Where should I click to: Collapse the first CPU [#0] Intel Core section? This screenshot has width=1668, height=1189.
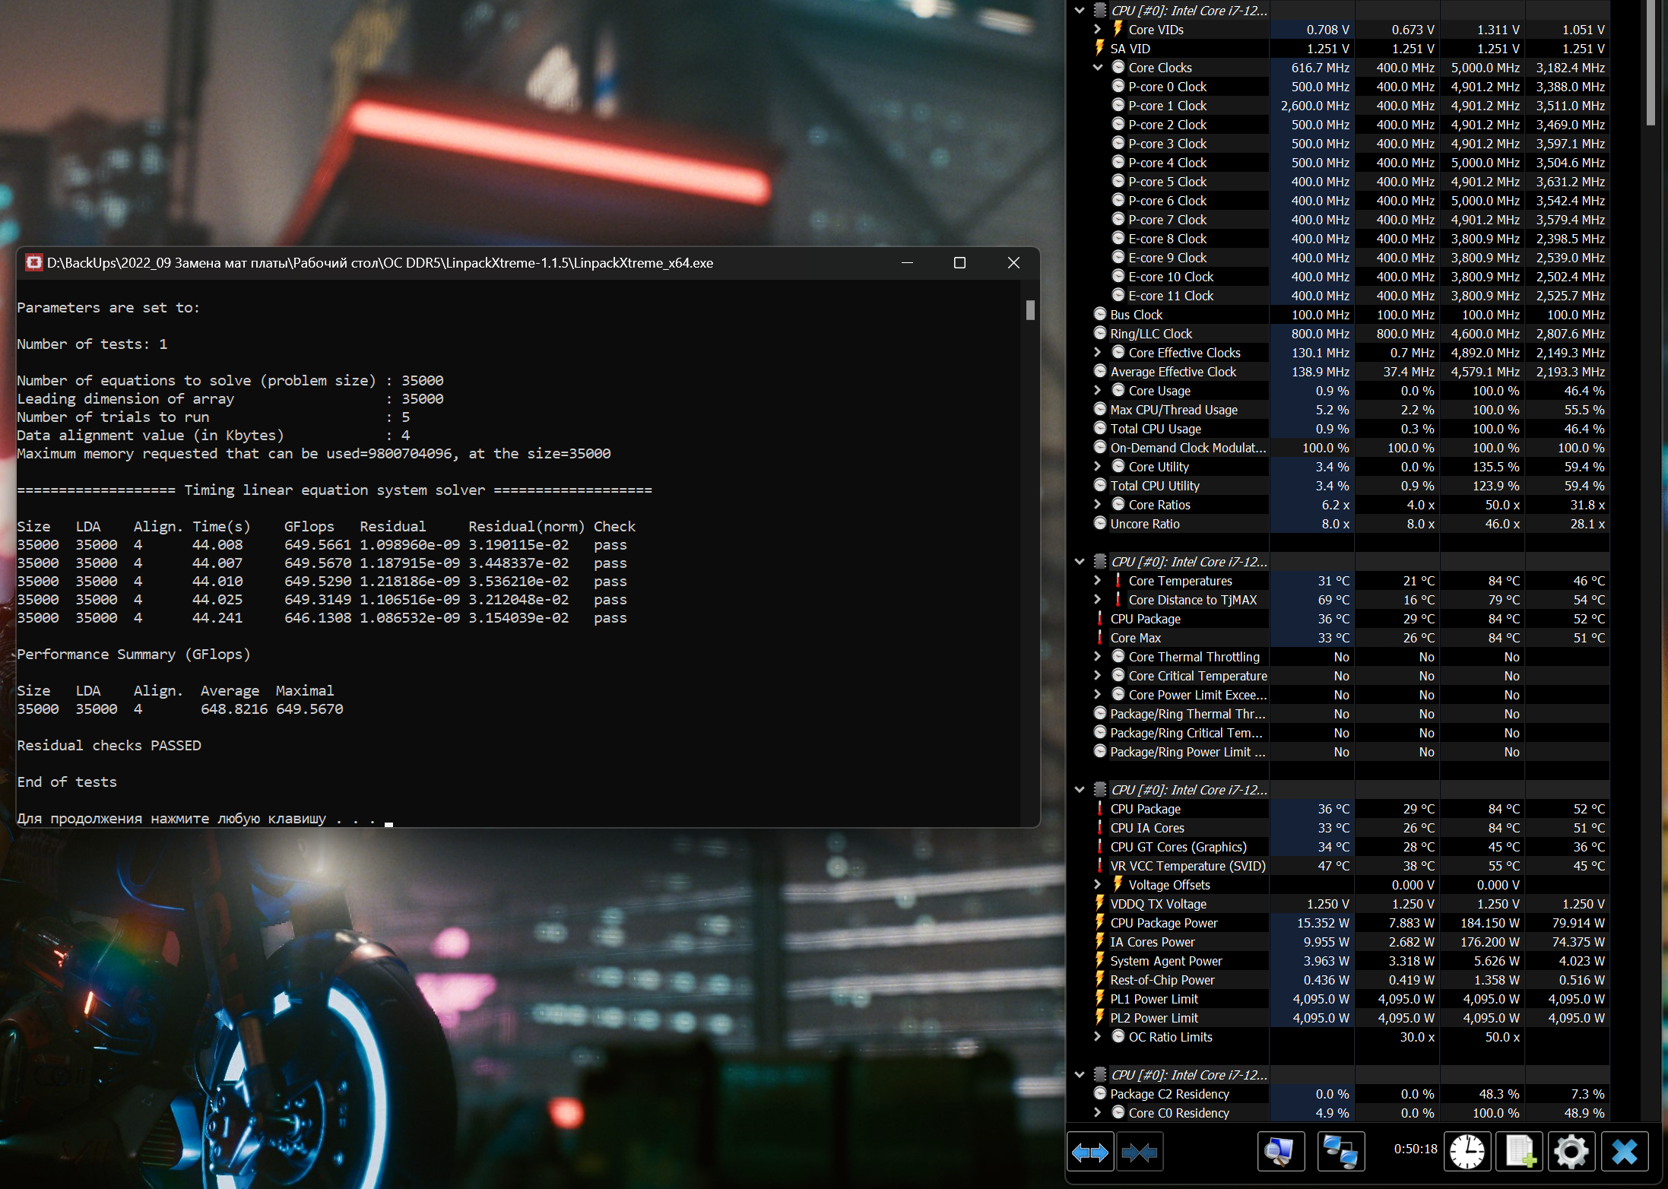pos(1080,11)
